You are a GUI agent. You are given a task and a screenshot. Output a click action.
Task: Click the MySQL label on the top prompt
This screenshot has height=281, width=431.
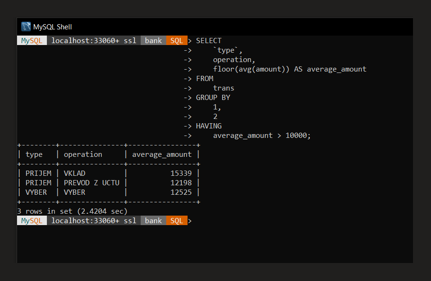[x=31, y=40]
